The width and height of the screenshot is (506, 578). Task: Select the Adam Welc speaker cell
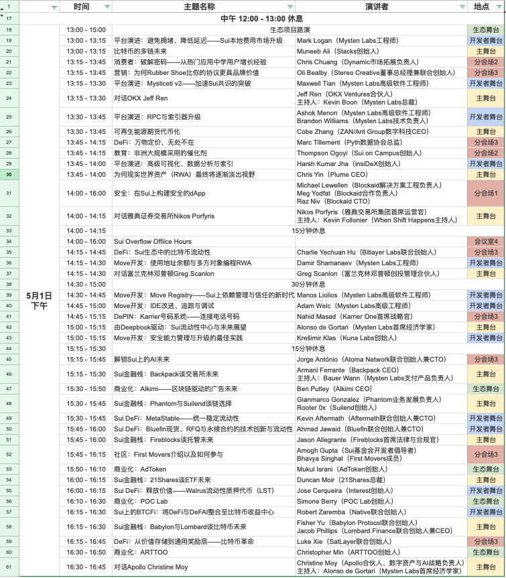click(x=381, y=305)
